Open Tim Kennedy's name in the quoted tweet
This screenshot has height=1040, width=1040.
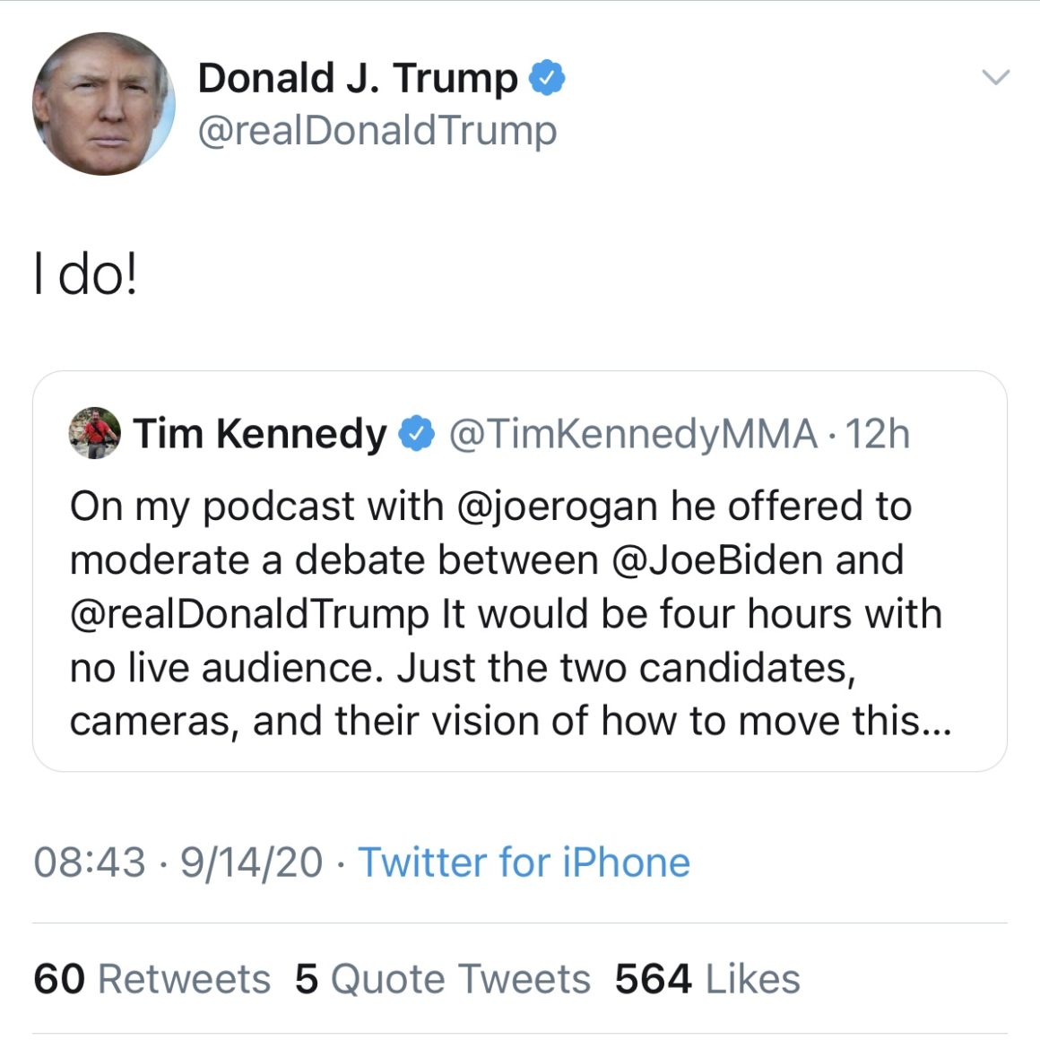(x=260, y=434)
